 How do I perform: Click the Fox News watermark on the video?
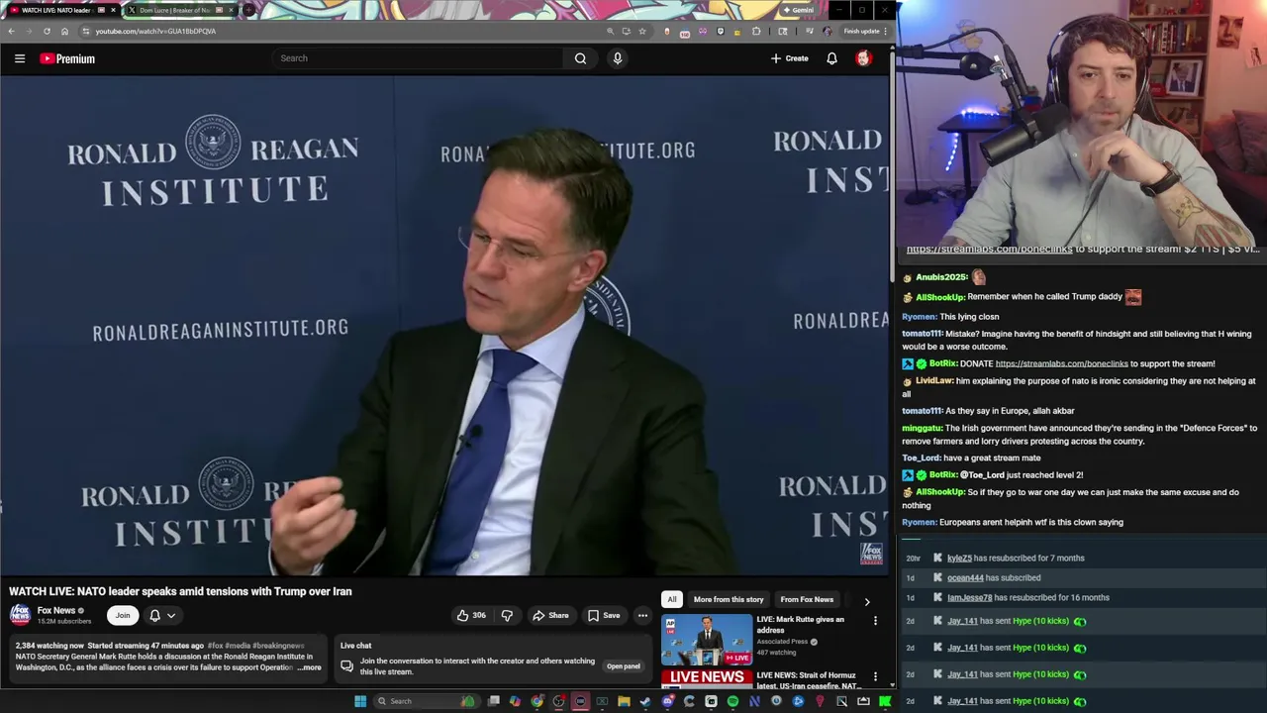(871, 553)
